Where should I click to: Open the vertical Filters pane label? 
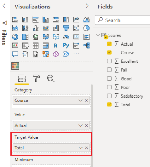coord(4,37)
